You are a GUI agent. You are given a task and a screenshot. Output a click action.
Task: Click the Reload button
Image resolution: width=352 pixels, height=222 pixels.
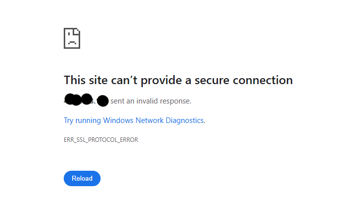coord(82,179)
